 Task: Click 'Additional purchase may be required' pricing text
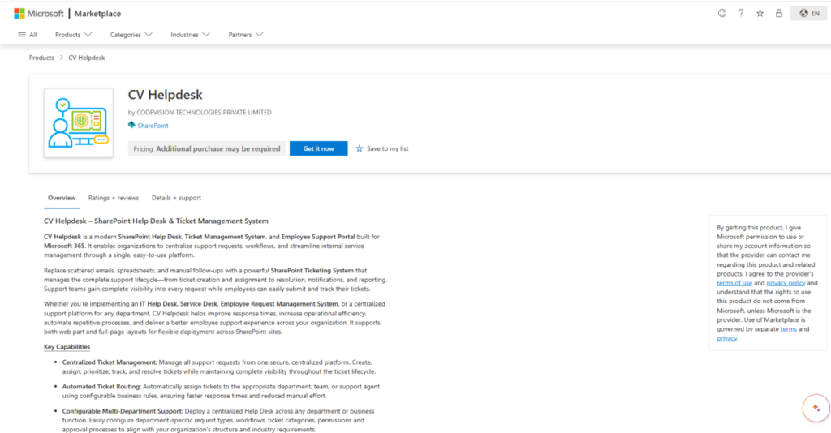click(x=217, y=148)
